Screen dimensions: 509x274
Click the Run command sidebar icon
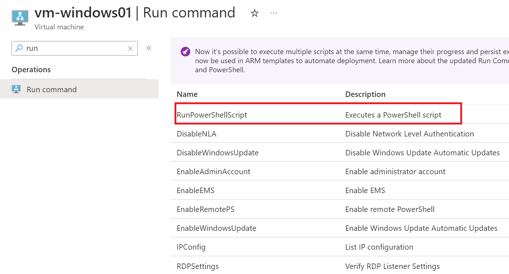(16, 89)
